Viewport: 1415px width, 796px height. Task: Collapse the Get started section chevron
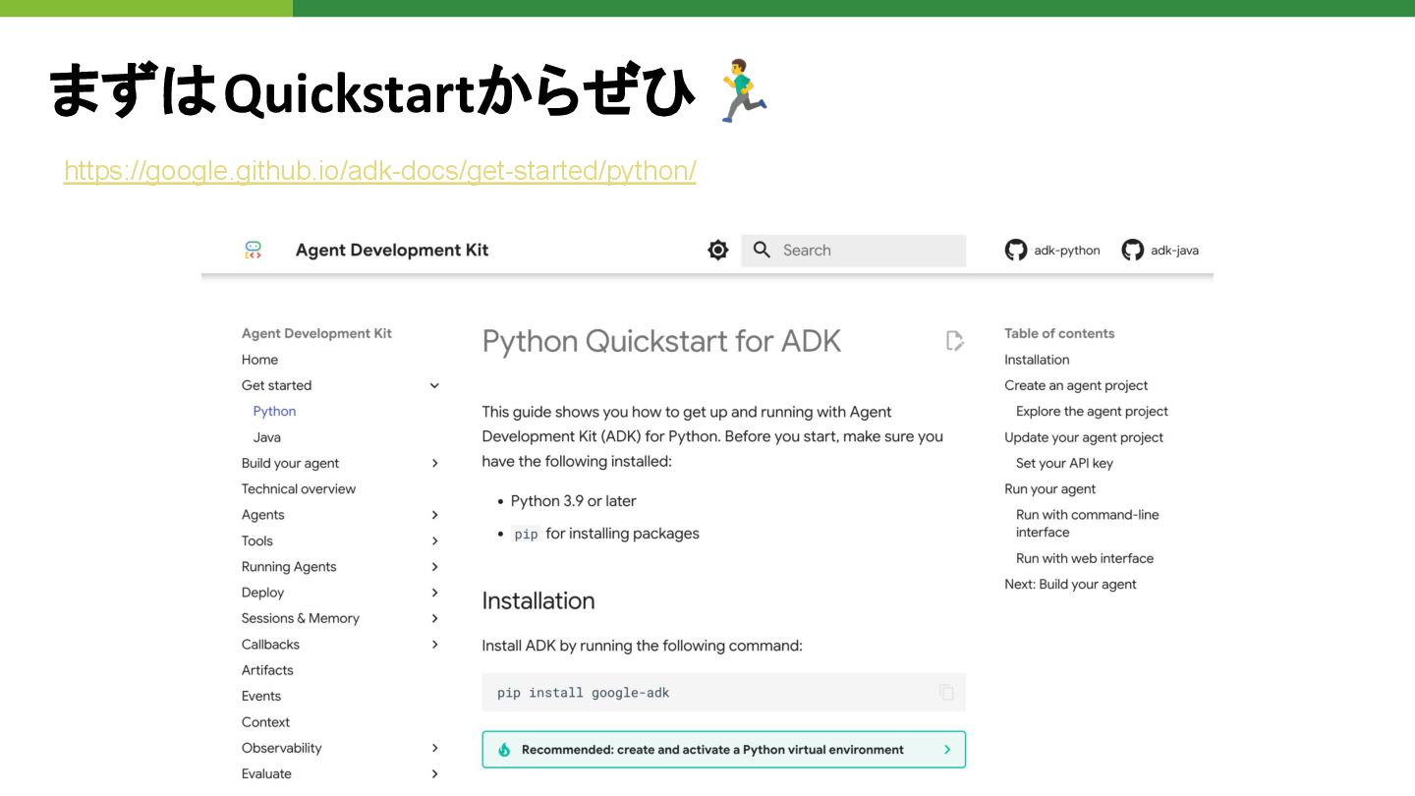pos(434,385)
